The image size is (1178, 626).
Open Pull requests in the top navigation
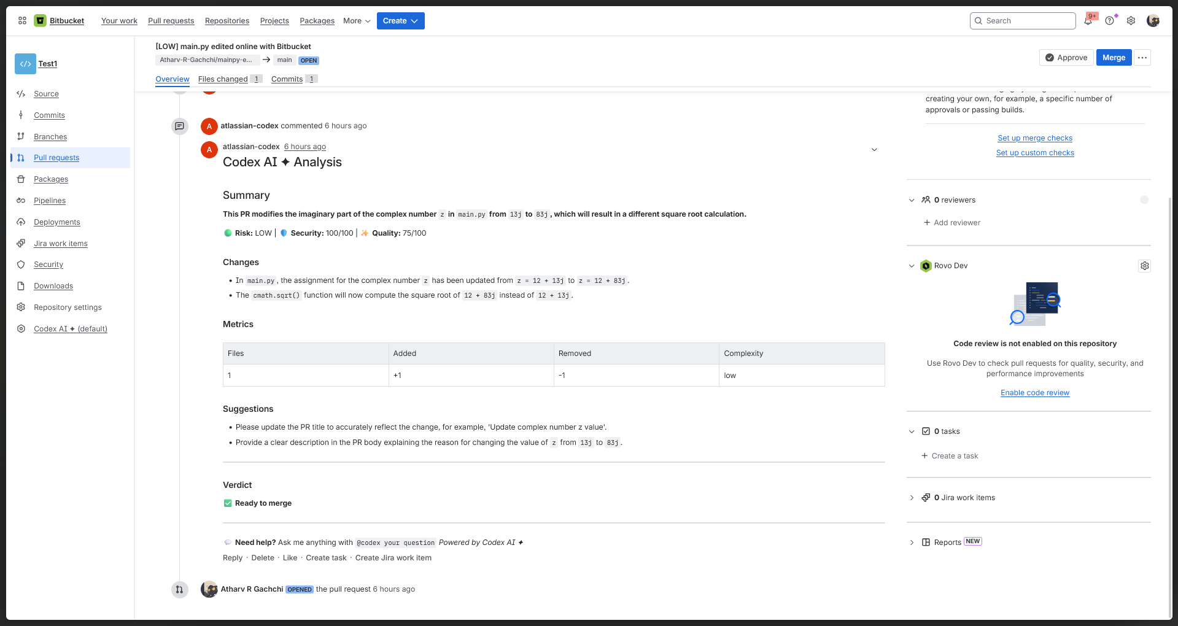pos(171,21)
